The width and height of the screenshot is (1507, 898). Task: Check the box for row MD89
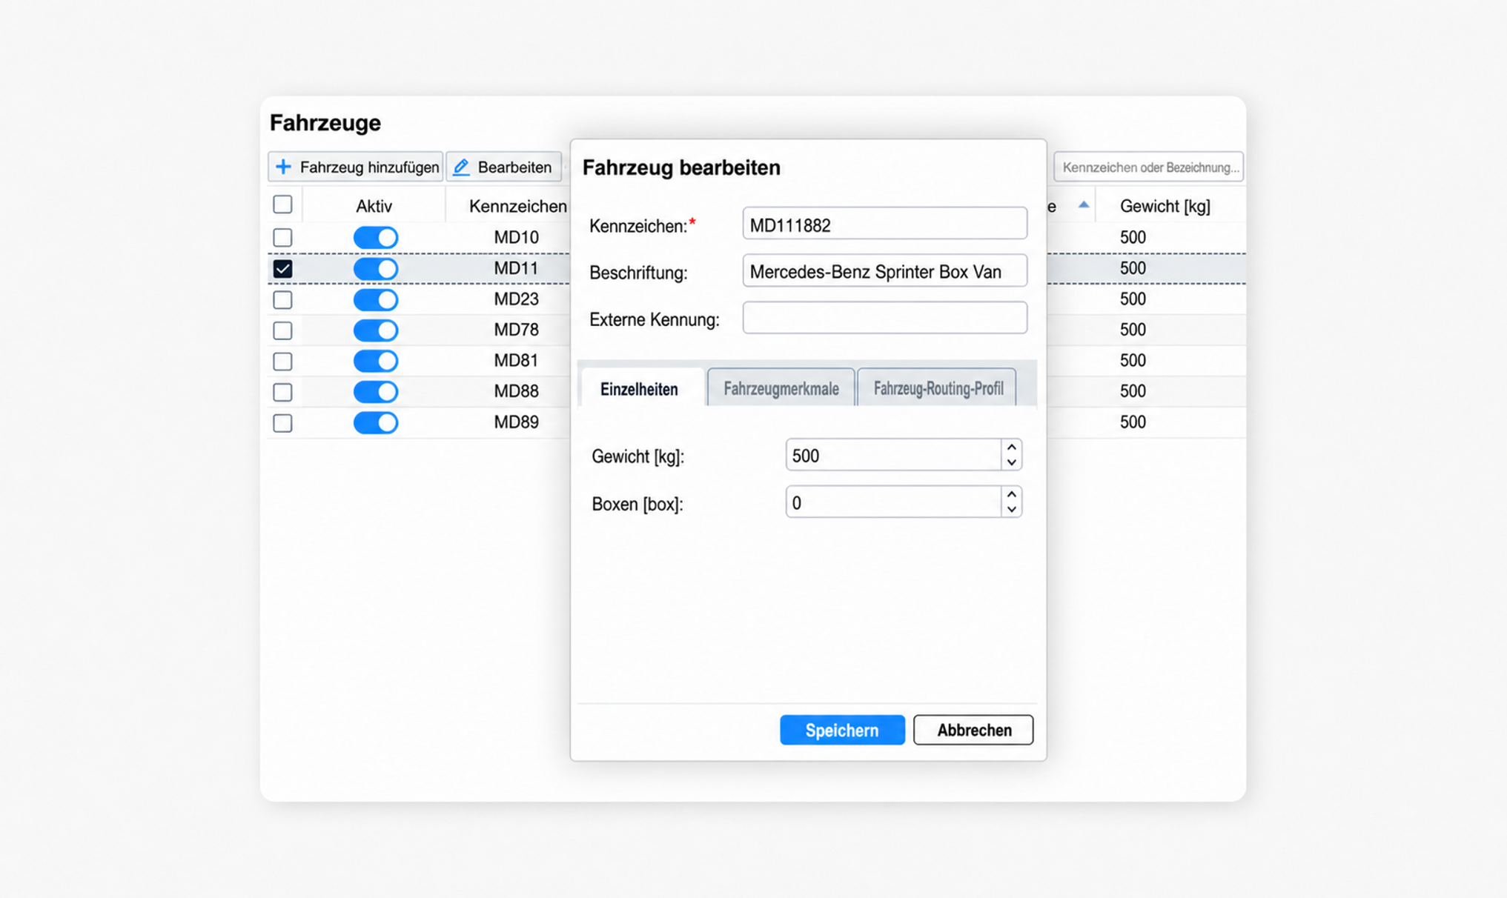[282, 423]
